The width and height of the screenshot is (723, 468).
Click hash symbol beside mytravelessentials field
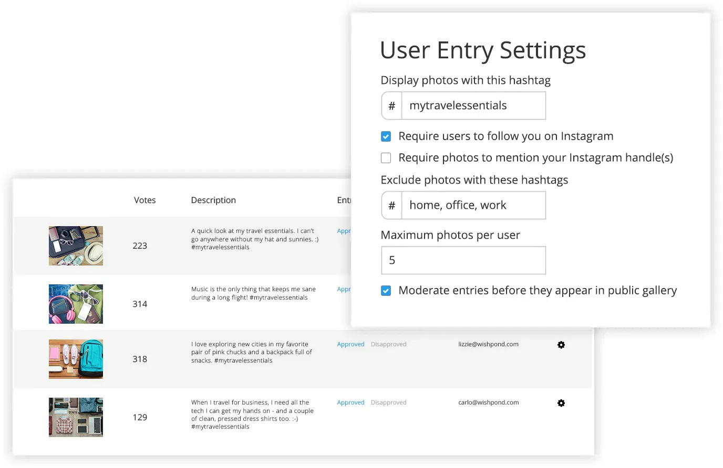pyautogui.click(x=391, y=106)
